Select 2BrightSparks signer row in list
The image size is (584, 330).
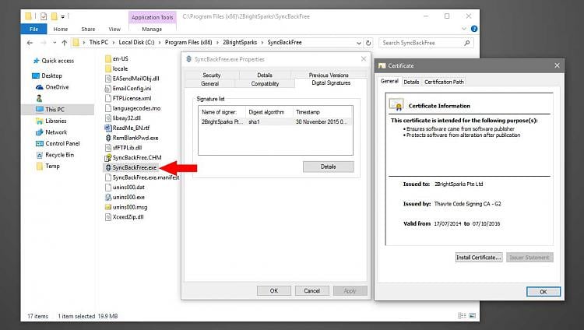276,121
